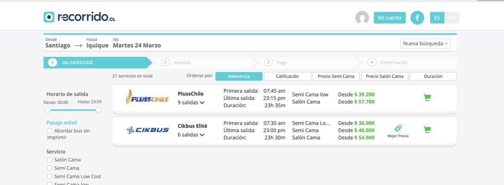
Task: Open Mi cuenta
Action: pyautogui.click(x=389, y=18)
